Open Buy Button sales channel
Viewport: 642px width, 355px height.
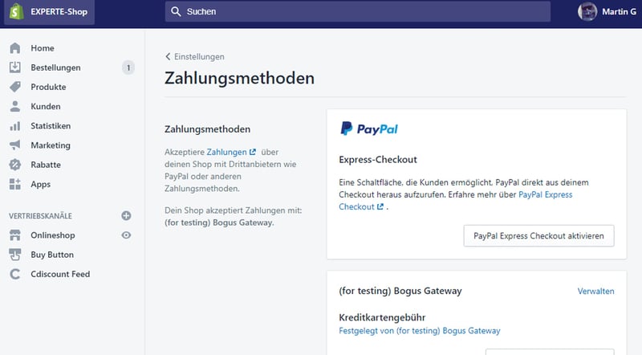coord(52,255)
